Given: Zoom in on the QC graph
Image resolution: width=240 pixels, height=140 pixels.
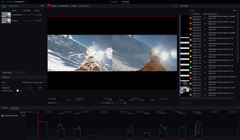Looking at the screenshot, I should 21,112.
